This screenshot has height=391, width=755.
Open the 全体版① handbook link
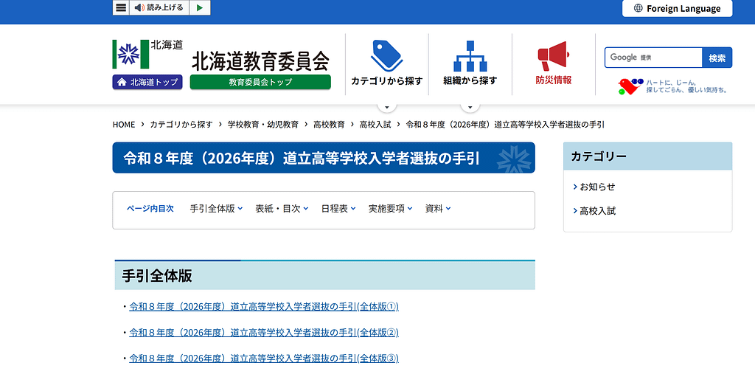264,307
